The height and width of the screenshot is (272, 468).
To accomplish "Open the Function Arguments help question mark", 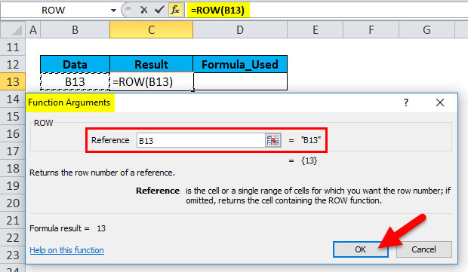I will pyautogui.click(x=406, y=102).
